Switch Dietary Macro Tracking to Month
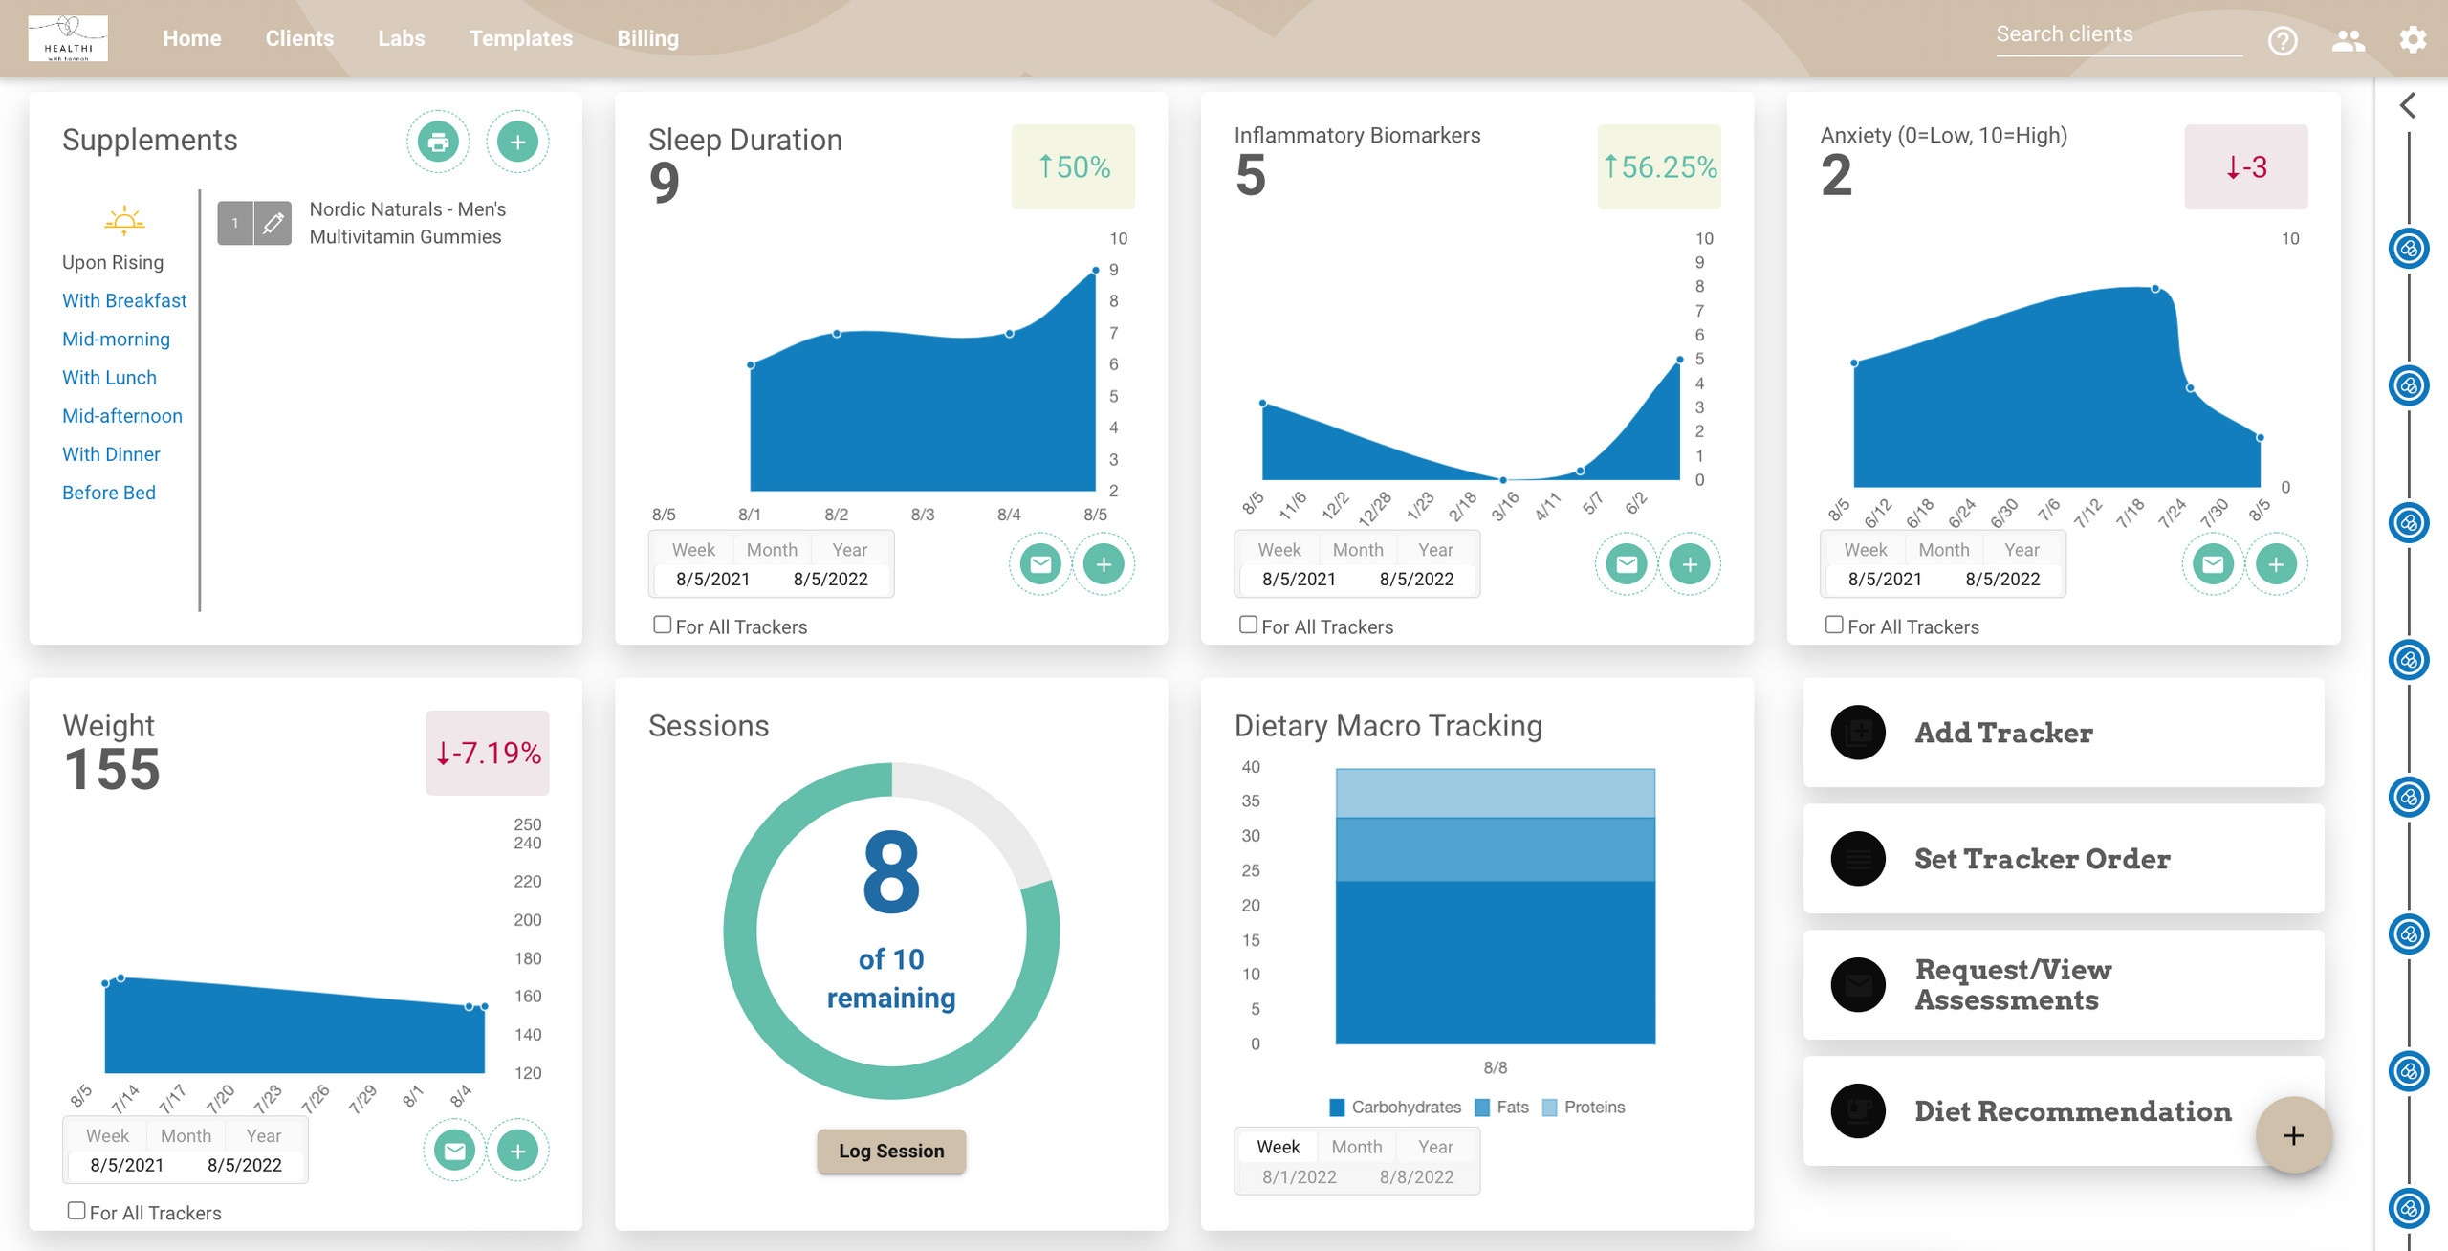Image resolution: width=2448 pixels, height=1251 pixels. [x=1356, y=1147]
